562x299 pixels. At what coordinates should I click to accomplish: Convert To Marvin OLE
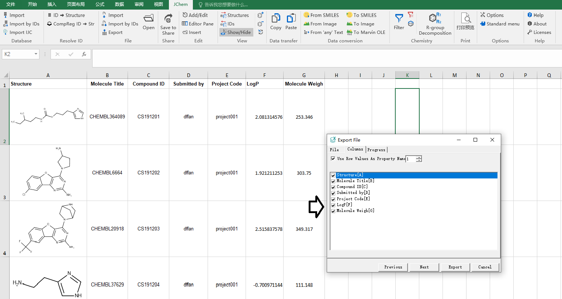(366, 32)
